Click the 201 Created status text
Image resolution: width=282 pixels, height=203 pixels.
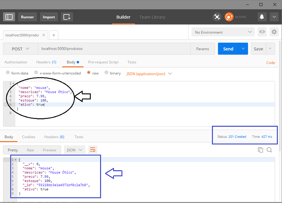coord(237,137)
